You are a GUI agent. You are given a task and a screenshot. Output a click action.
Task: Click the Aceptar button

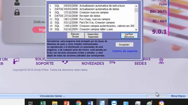click(x=124, y=45)
